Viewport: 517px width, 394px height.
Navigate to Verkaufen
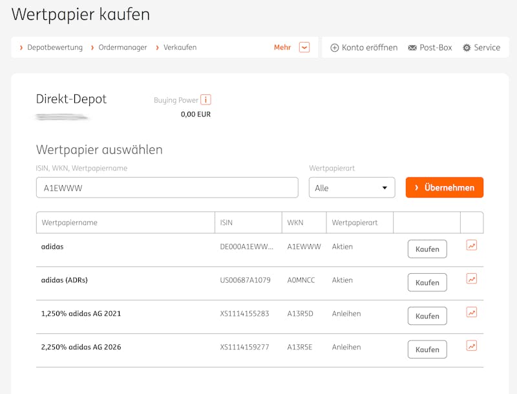(x=180, y=47)
